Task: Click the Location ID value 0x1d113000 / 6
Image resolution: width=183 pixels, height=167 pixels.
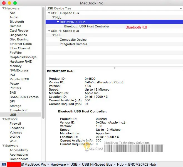Action: (x=107, y=137)
